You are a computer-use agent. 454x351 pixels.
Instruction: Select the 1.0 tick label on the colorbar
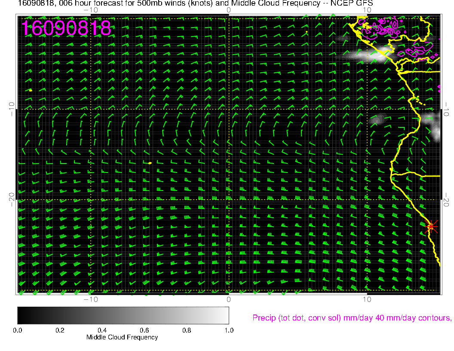pyautogui.click(x=229, y=330)
